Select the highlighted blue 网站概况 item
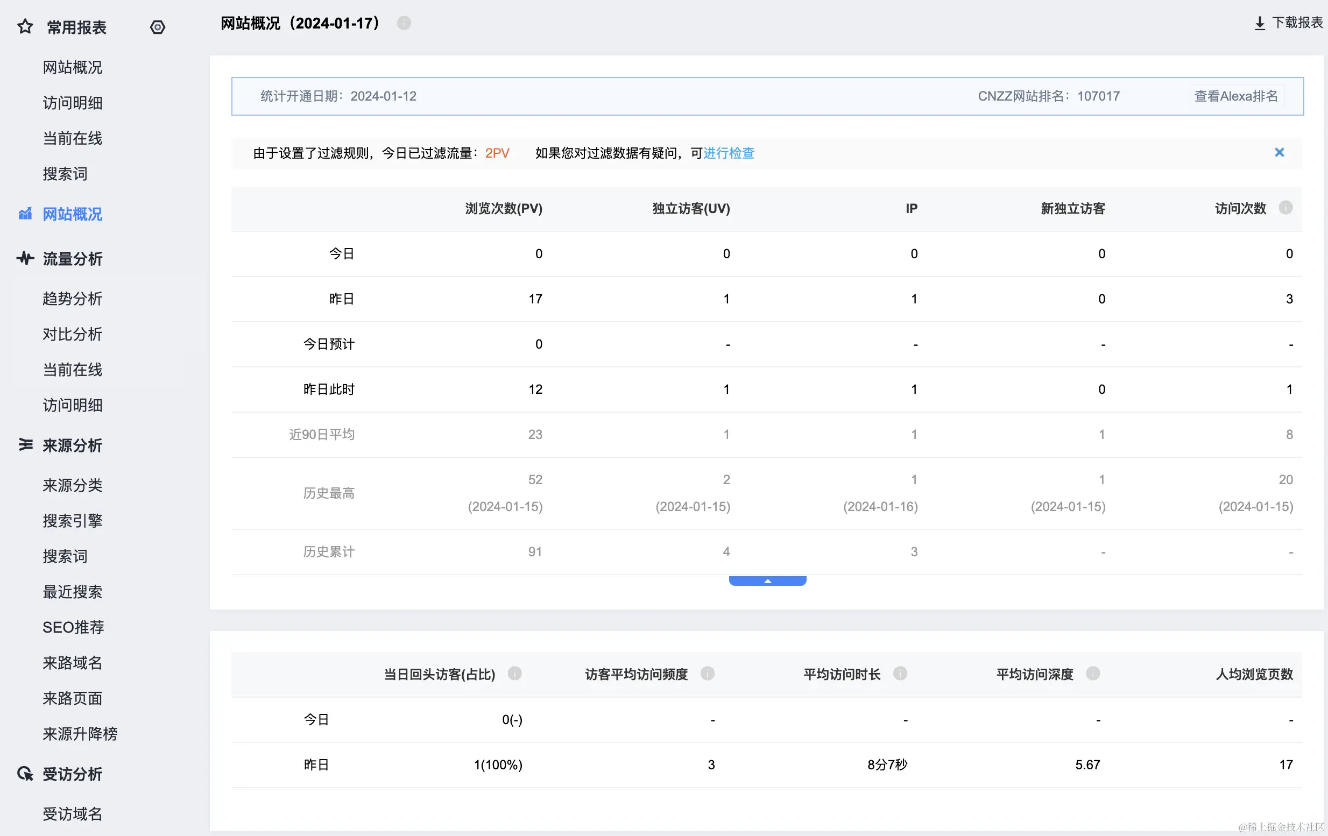This screenshot has height=836, width=1328. [72, 214]
